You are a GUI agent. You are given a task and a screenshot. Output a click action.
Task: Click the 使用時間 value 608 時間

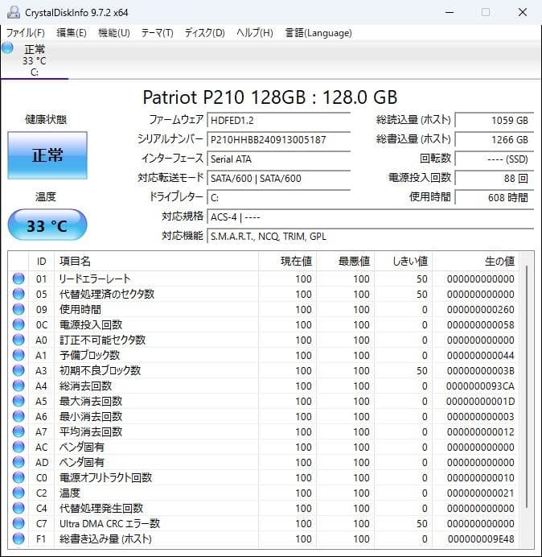tap(495, 197)
